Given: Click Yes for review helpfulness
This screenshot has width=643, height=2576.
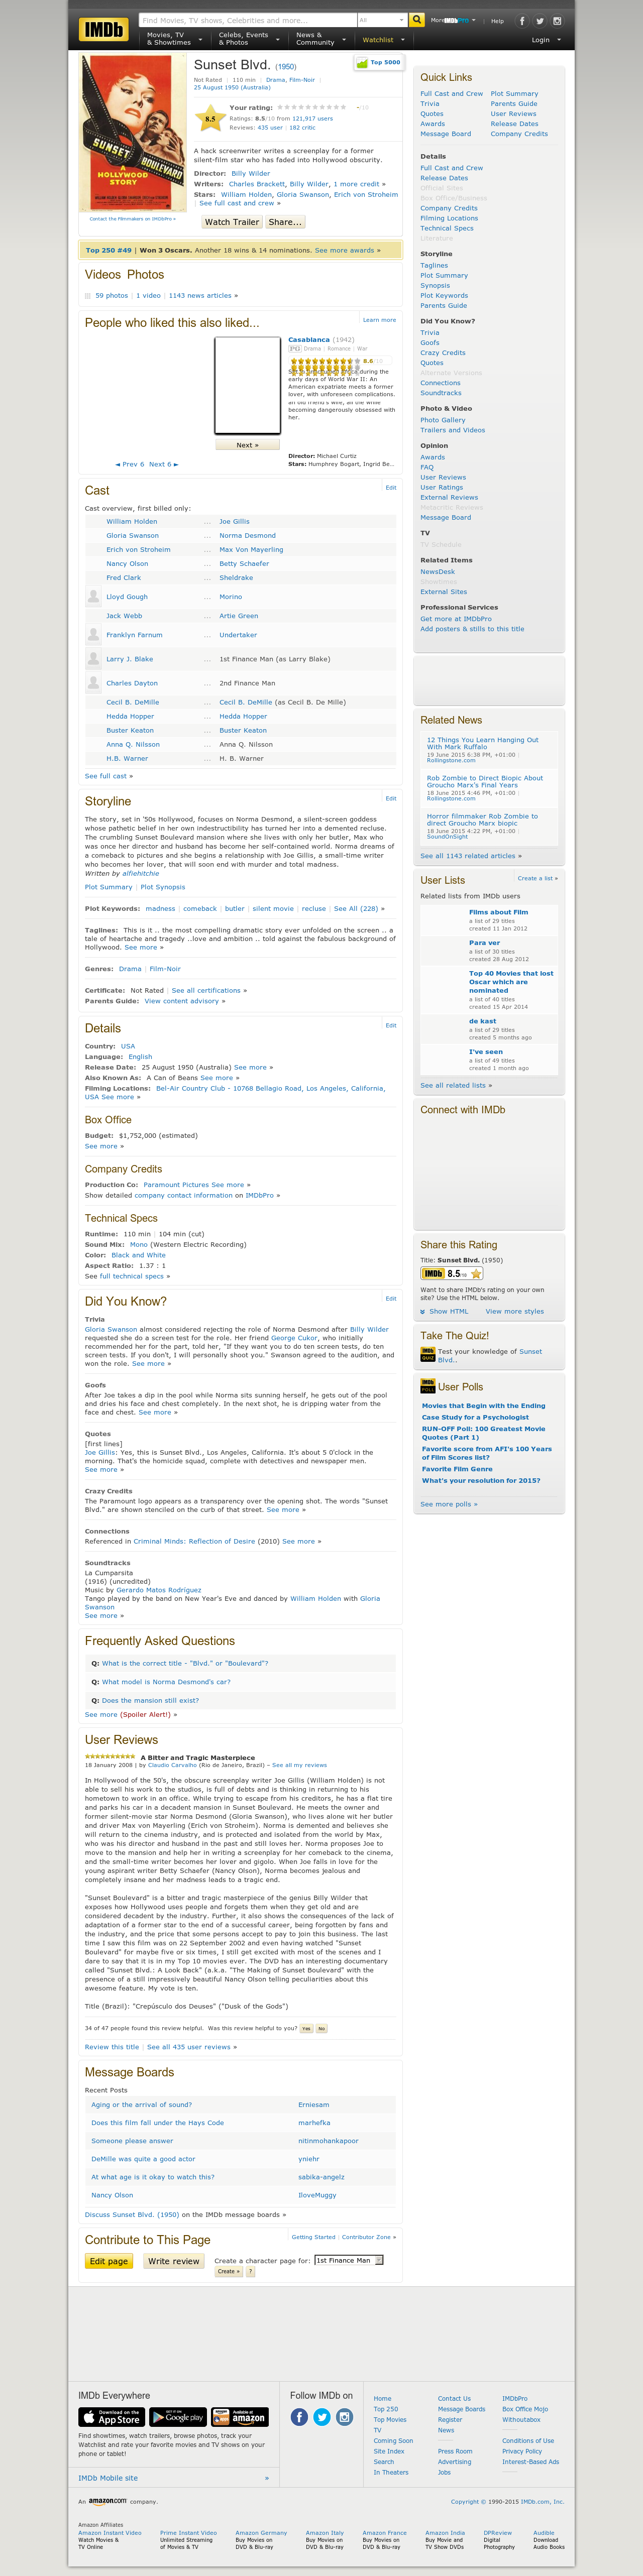Looking at the screenshot, I should (x=306, y=2029).
